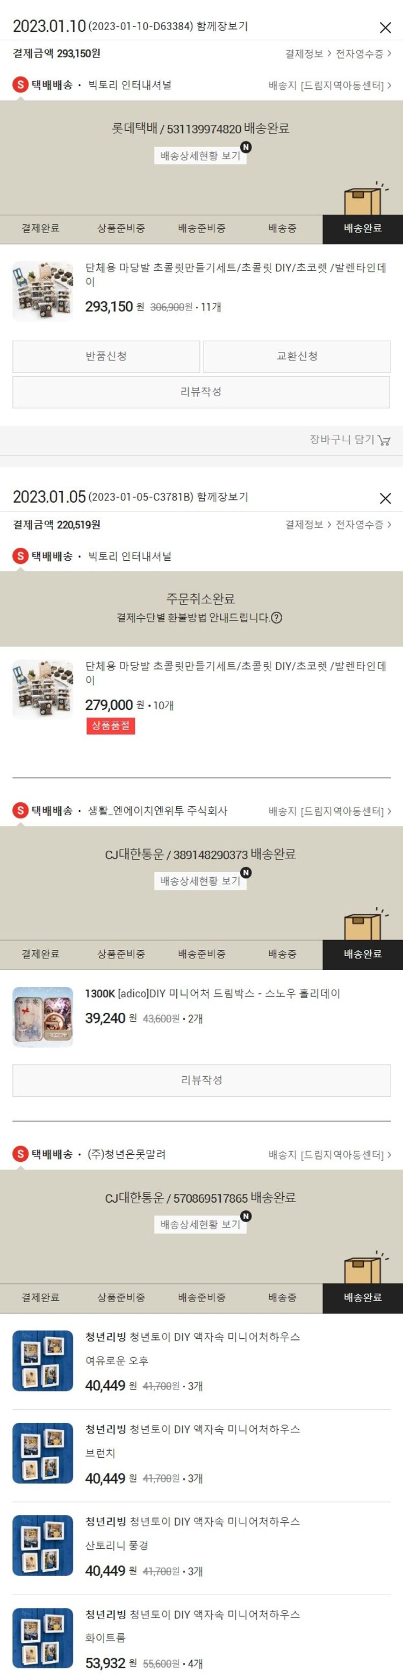Click the 반품신청 button
Viewport: 403px width, 1680px height.
tap(106, 356)
